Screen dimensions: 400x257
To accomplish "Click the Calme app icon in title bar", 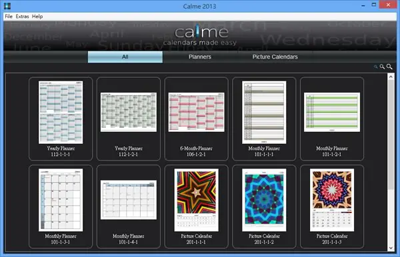I will click(x=7, y=6).
